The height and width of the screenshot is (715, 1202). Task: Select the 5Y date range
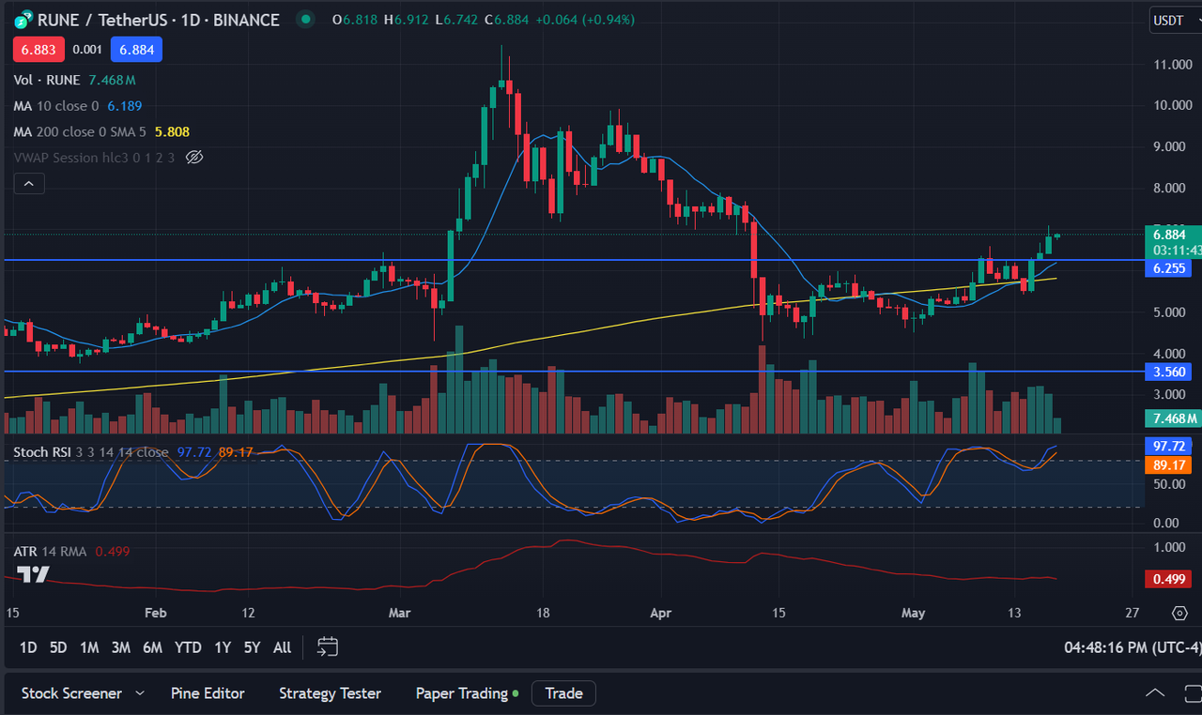click(252, 647)
